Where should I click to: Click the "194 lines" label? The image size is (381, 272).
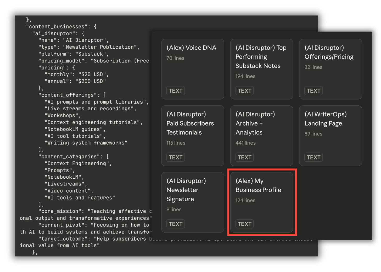pos(245,76)
